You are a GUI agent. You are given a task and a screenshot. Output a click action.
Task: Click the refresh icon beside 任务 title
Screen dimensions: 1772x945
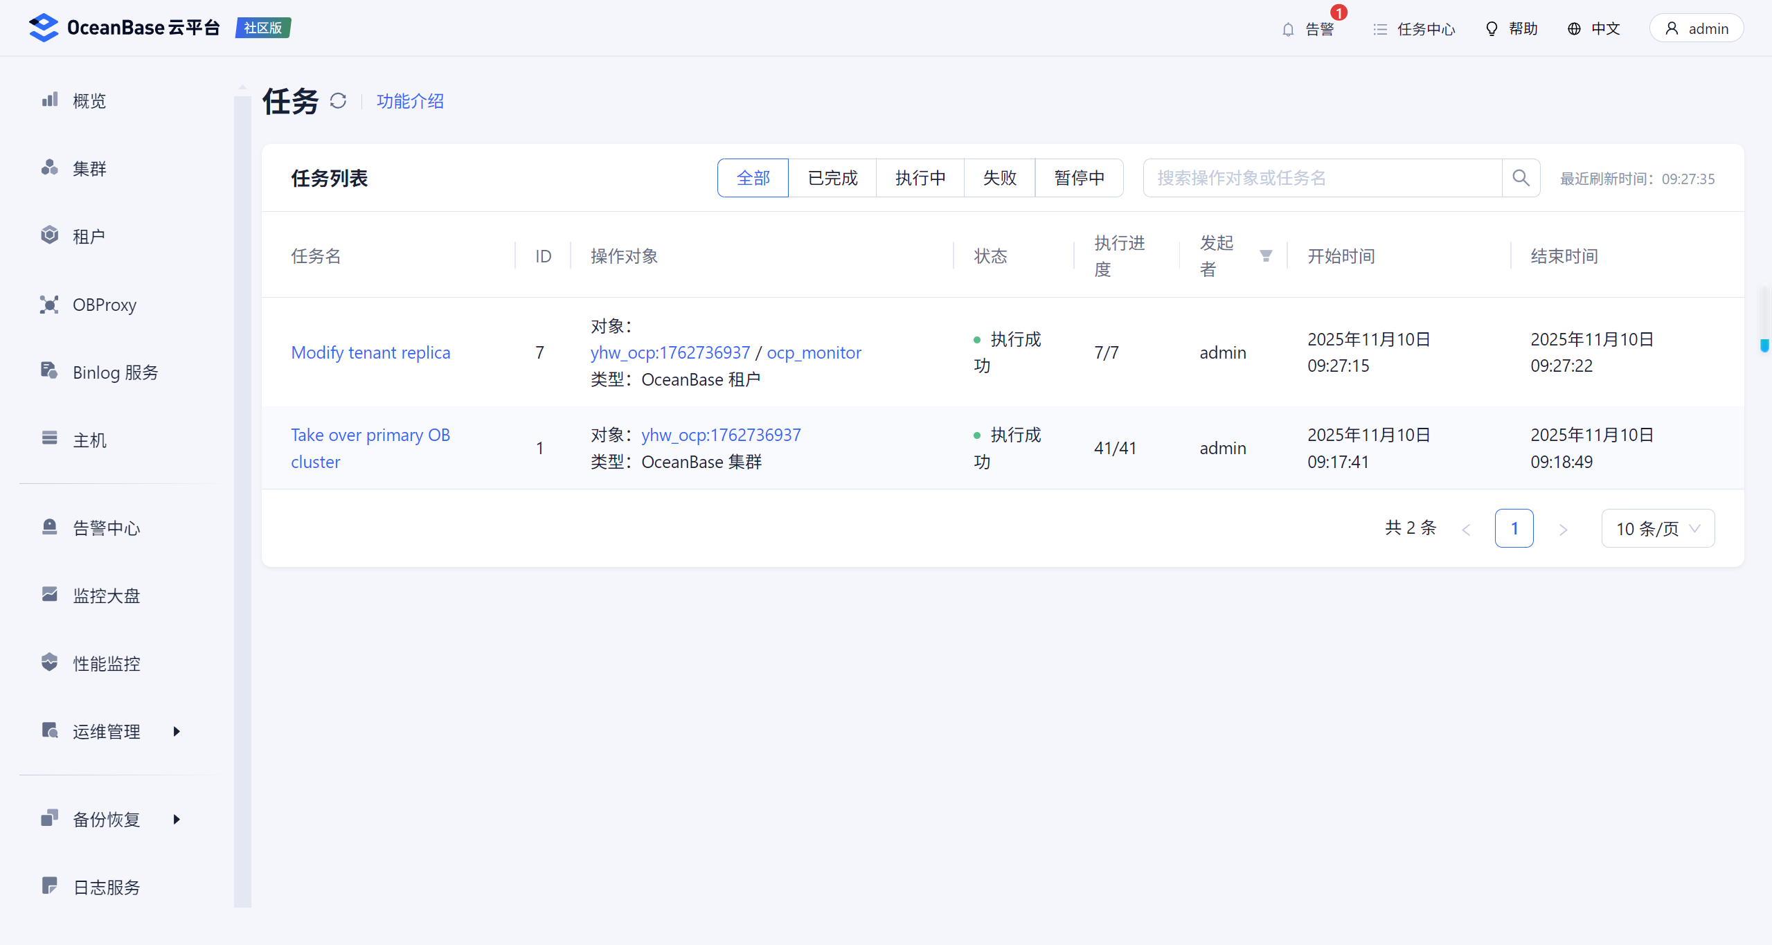338,101
